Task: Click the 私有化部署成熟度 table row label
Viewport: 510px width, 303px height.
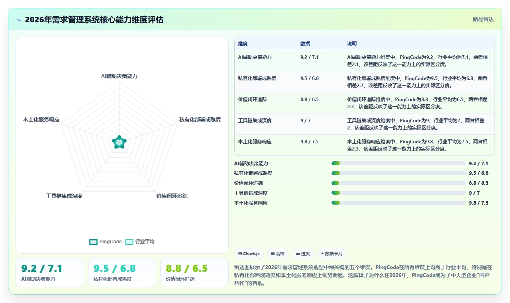Action: click(257, 78)
